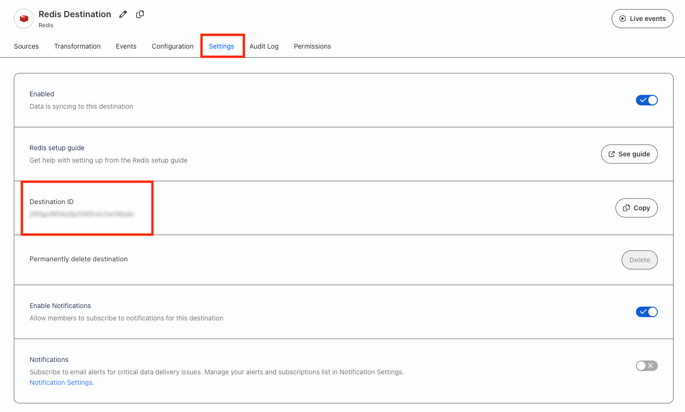Viewport: 685px width, 412px height.
Task: Go to the Events tab
Action: pyautogui.click(x=126, y=46)
